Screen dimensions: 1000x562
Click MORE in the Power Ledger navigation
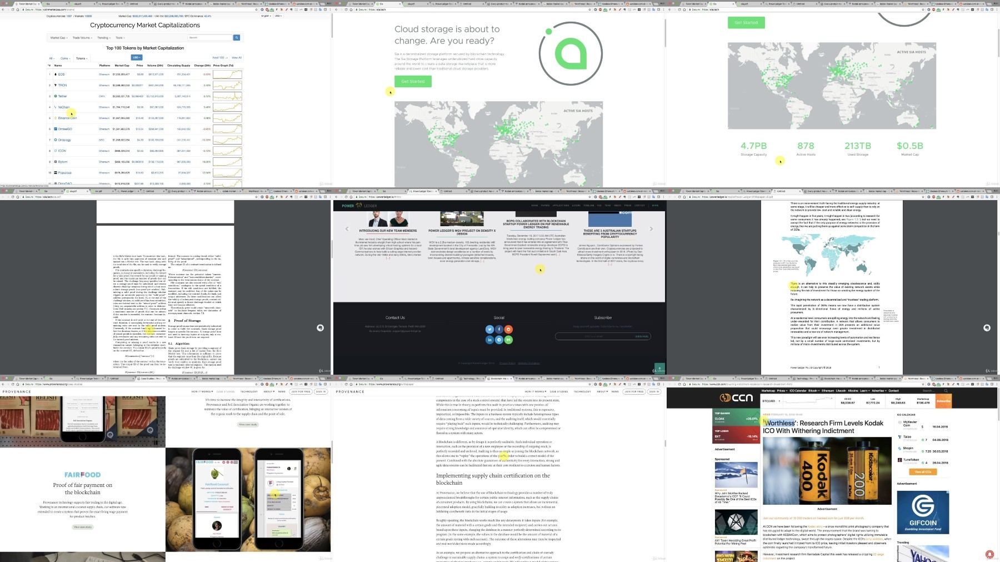[x=655, y=206]
